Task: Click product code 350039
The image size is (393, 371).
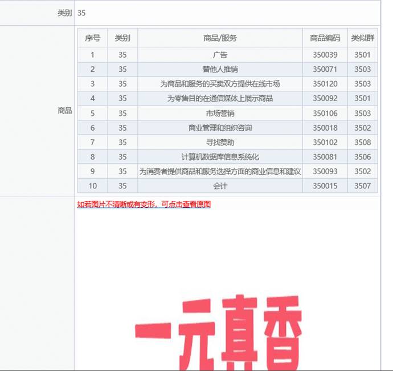Action: point(325,55)
